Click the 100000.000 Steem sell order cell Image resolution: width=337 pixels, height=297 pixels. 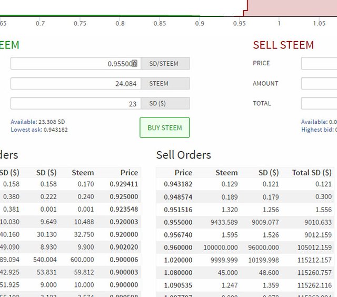coord(221,247)
